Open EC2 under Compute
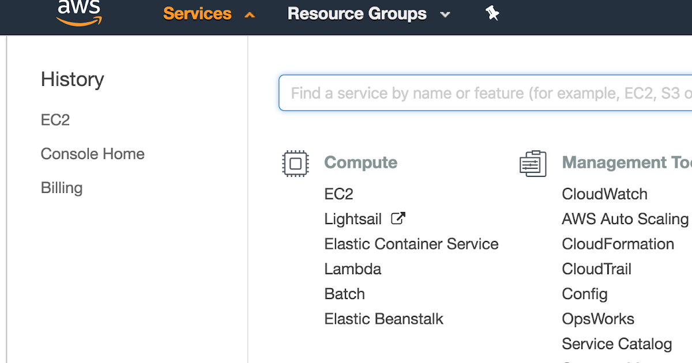This screenshot has height=363, width=692. [x=339, y=194]
